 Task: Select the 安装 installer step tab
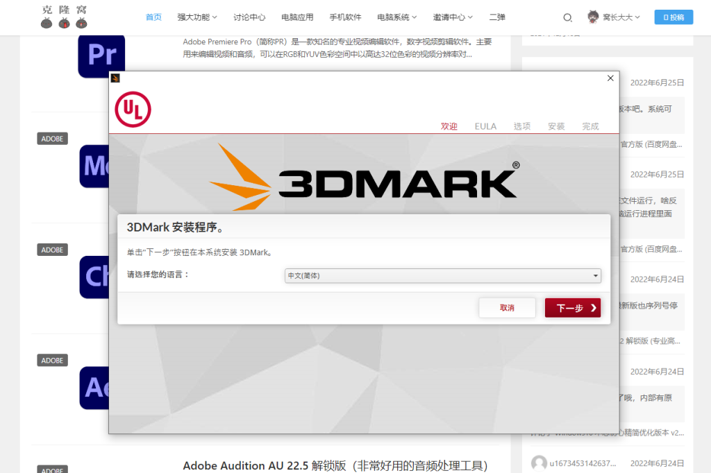[556, 126]
